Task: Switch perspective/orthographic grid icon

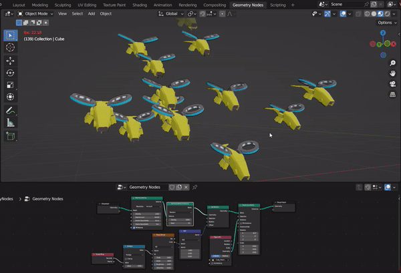Action: click(x=392, y=94)
